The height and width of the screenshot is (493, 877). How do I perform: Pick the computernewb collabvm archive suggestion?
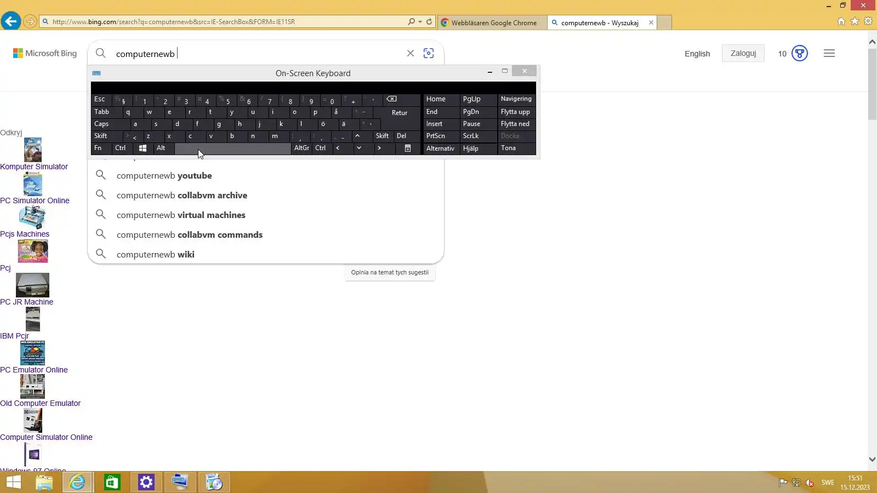(x=266, y=195)
